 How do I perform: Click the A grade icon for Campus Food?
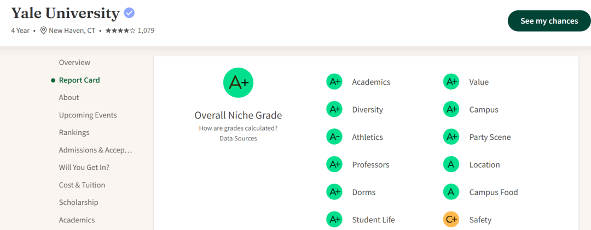tap(451, 192)
